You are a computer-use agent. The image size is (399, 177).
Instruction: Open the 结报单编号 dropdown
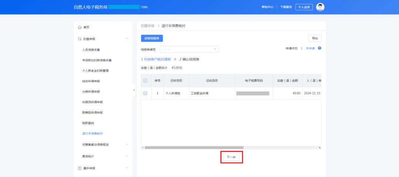click(x=189, y=49)
